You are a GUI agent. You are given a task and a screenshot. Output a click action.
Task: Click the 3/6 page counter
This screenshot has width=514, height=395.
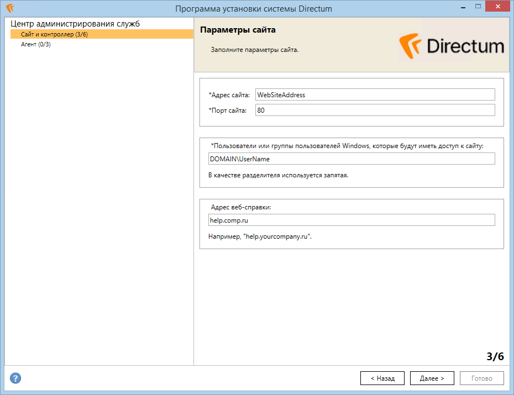(x=495, y=356)
